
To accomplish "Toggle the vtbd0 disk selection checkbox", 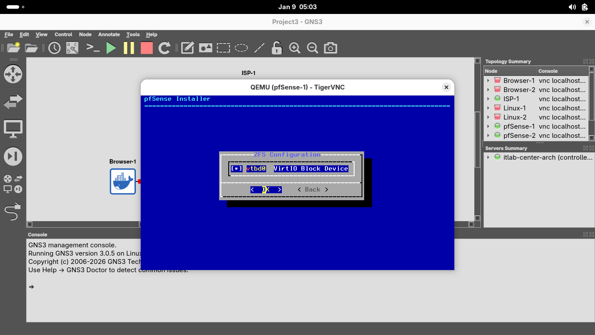I will (x=237, y=169).
